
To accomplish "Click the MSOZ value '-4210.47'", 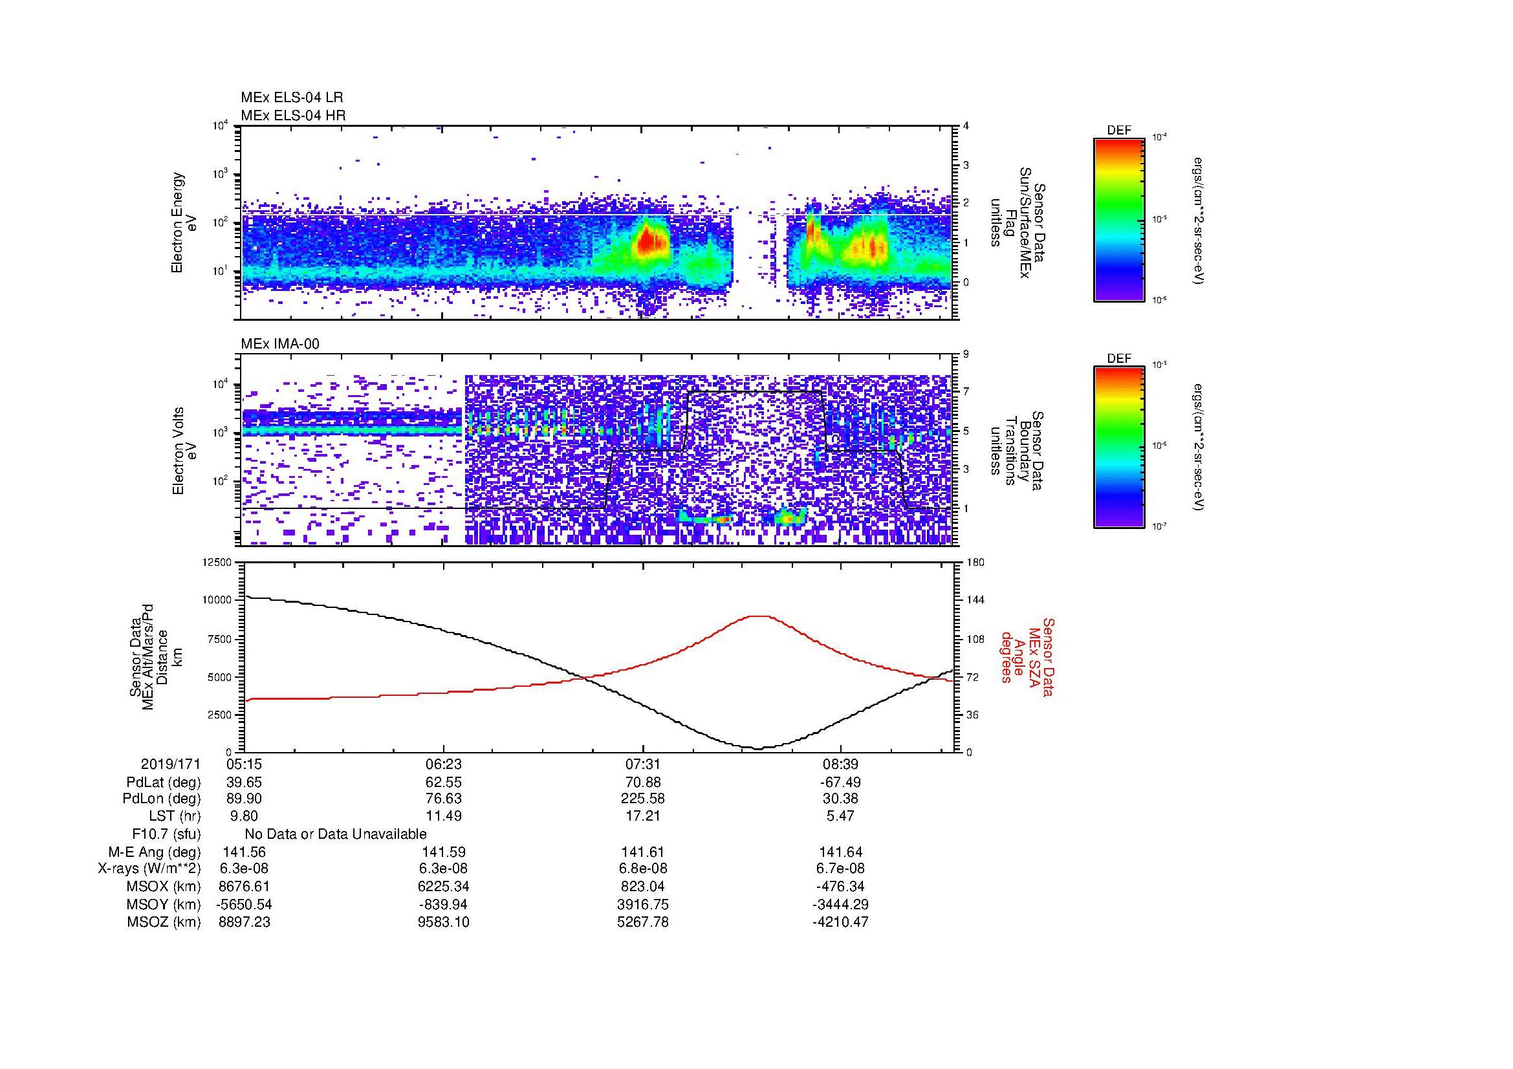I will 841,922.
